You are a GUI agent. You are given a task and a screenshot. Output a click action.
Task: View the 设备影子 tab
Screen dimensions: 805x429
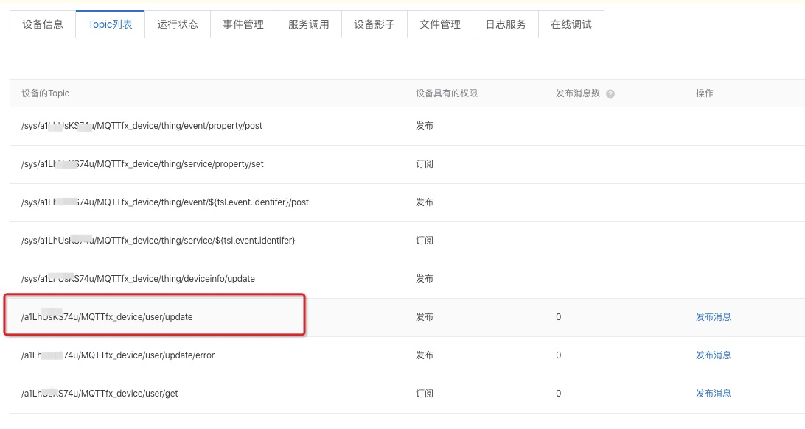pyautogui.click(x=374, y=24)
